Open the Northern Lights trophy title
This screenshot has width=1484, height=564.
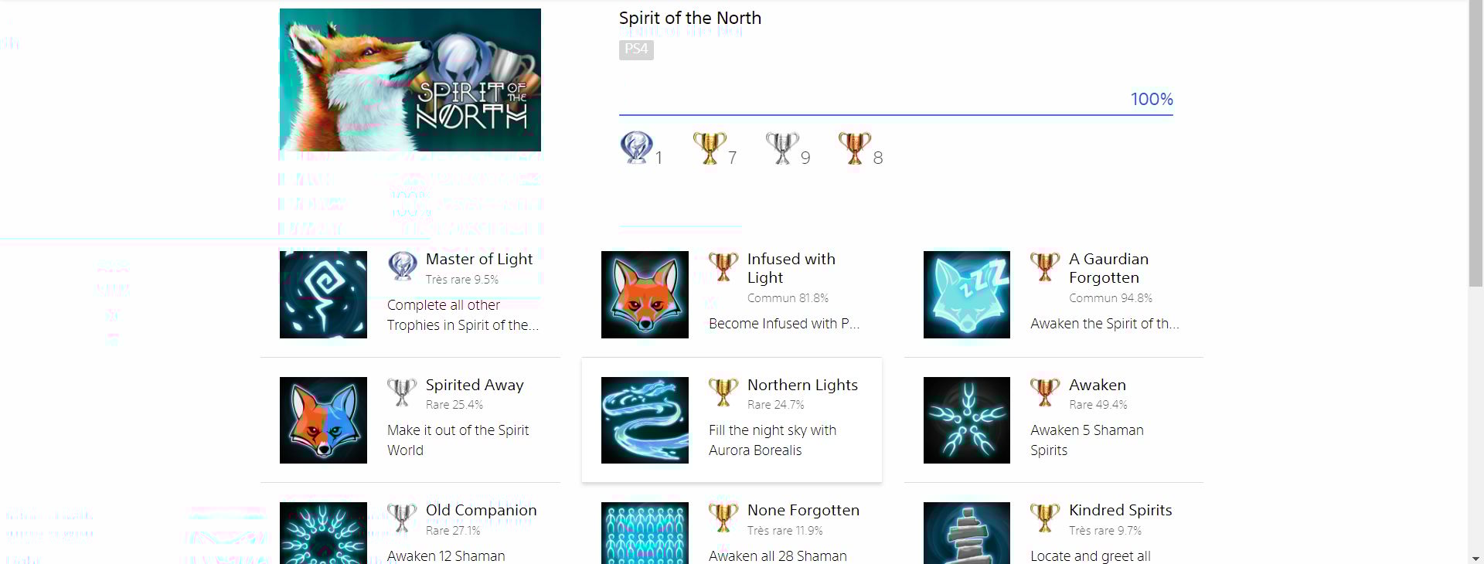tap(802, 385)
